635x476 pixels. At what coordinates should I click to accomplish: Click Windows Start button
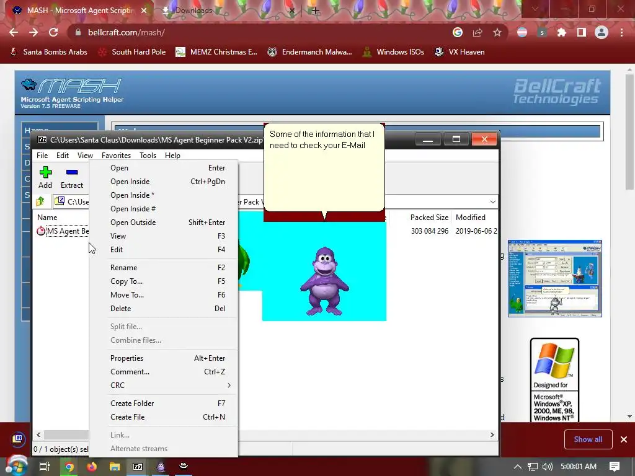[x=16, y=466]
